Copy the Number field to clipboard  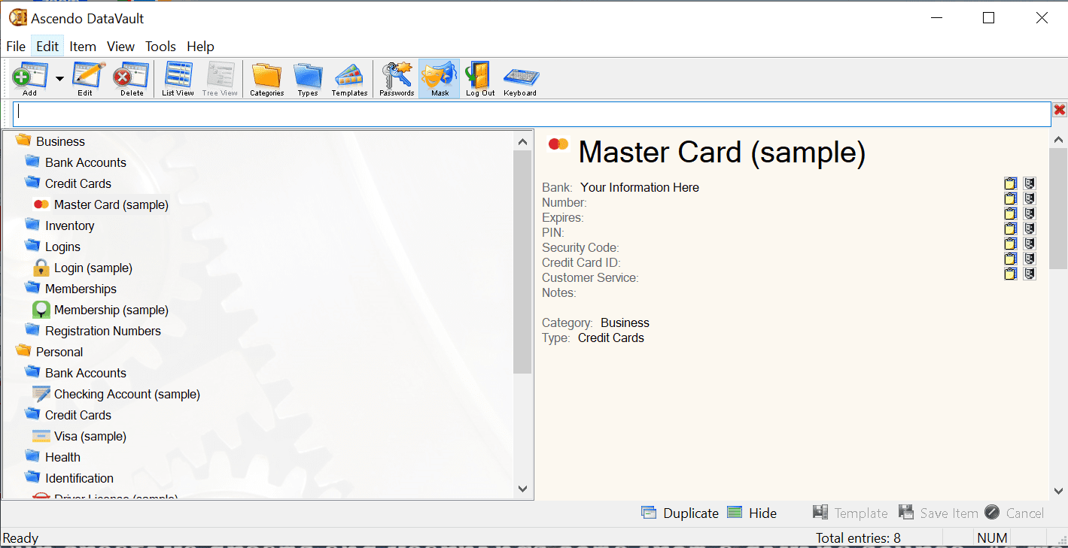[1011, 198]
